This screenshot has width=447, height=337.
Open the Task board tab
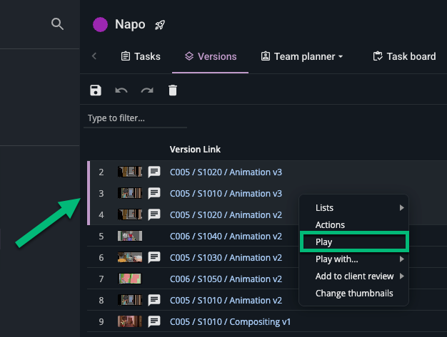click(404, 56)
